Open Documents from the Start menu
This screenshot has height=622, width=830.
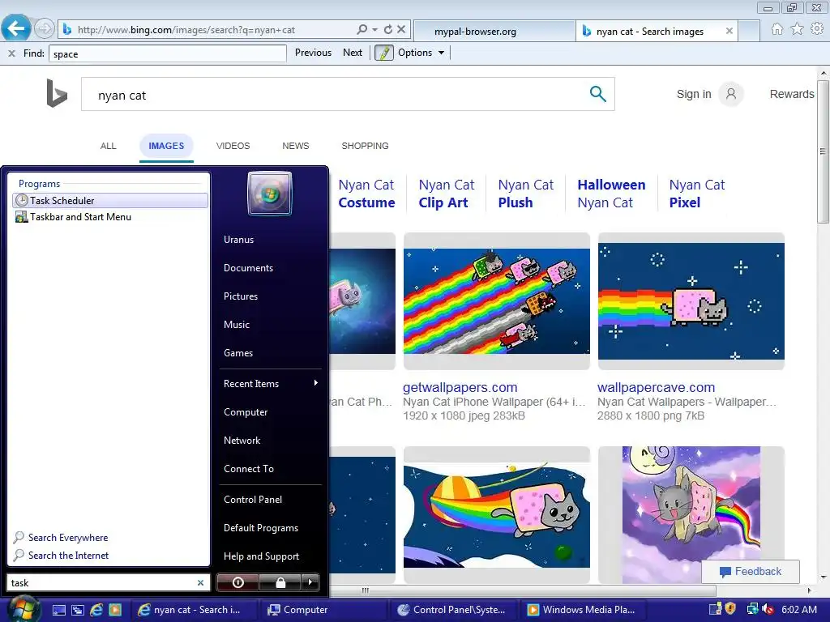[248, 268]
